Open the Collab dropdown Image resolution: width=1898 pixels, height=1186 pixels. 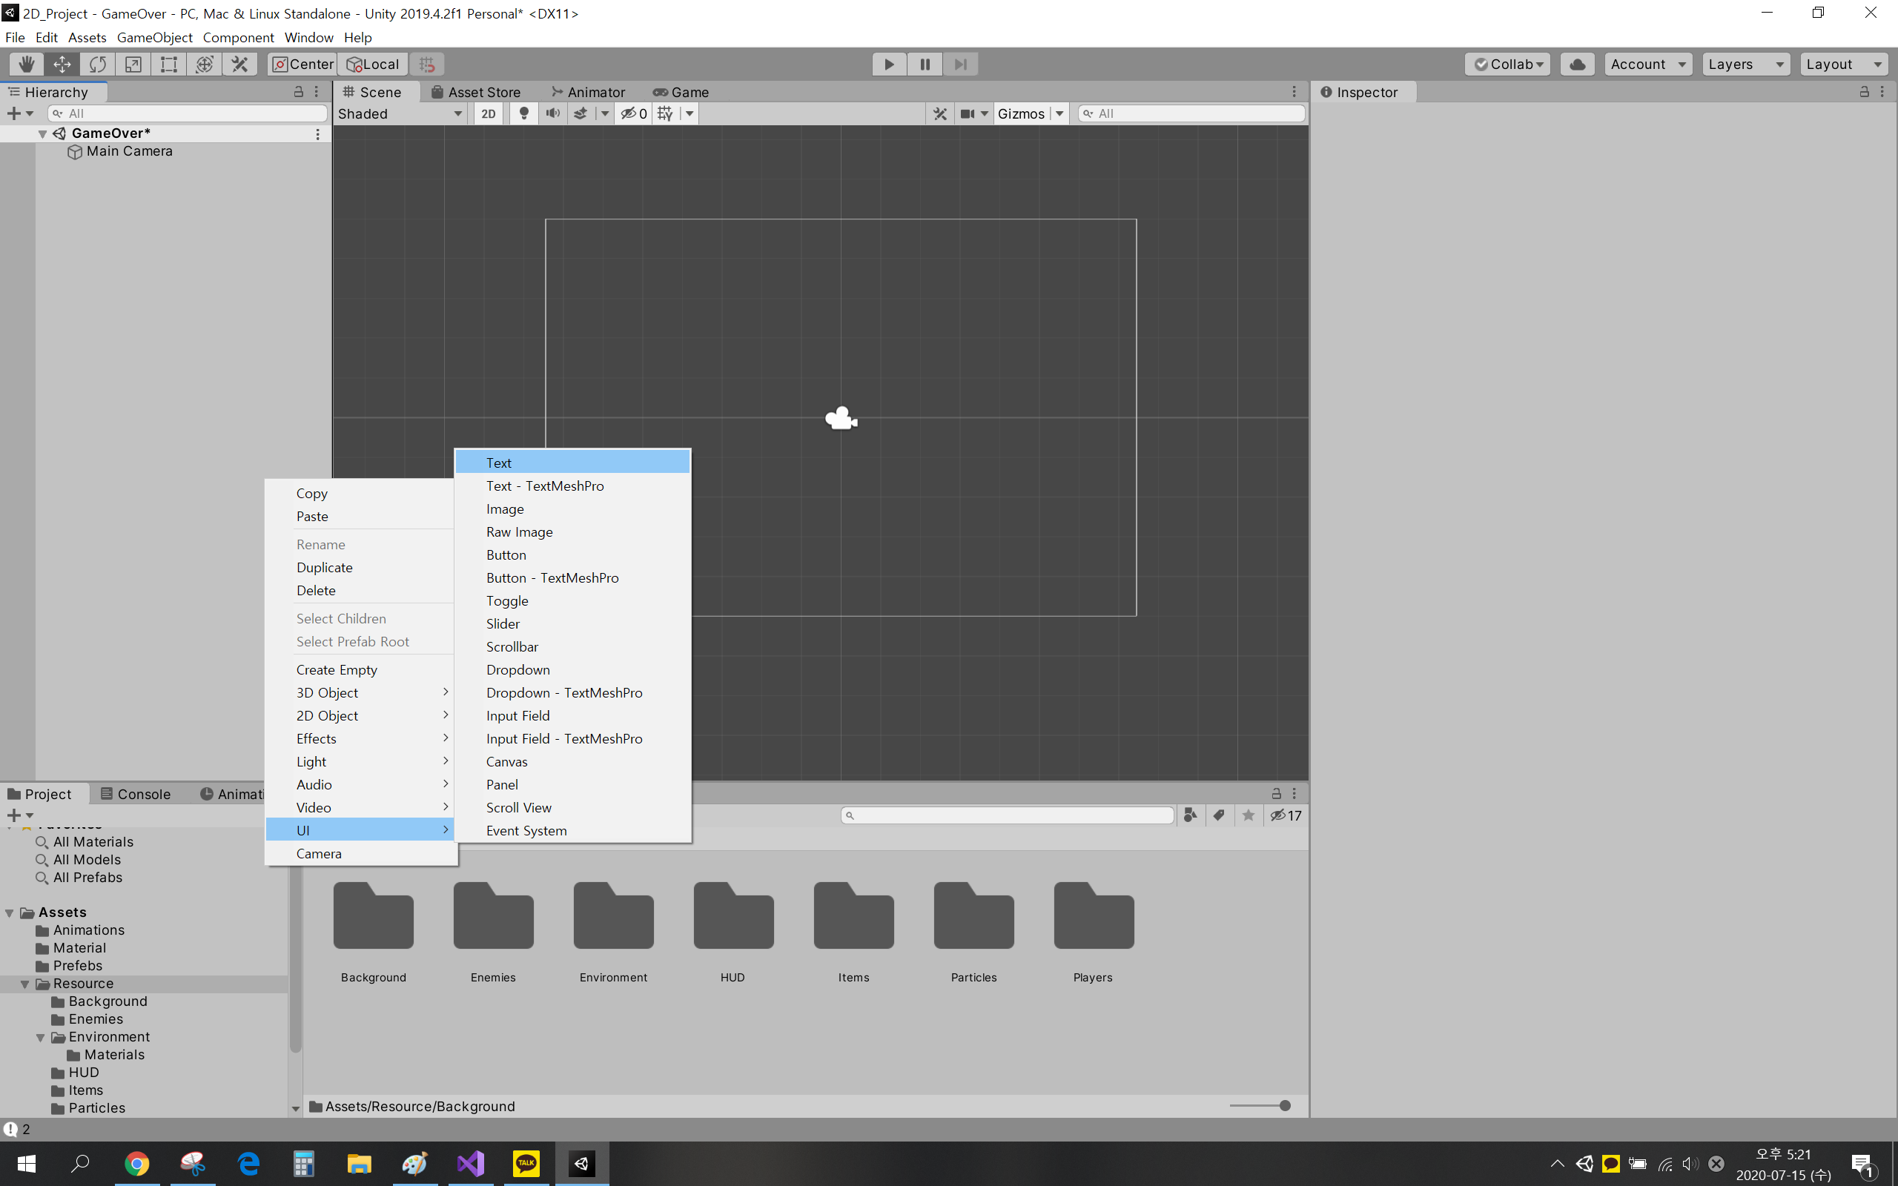1507,64
